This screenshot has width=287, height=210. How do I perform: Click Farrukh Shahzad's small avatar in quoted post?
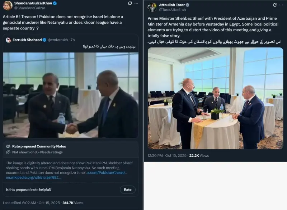pos(8,40)
